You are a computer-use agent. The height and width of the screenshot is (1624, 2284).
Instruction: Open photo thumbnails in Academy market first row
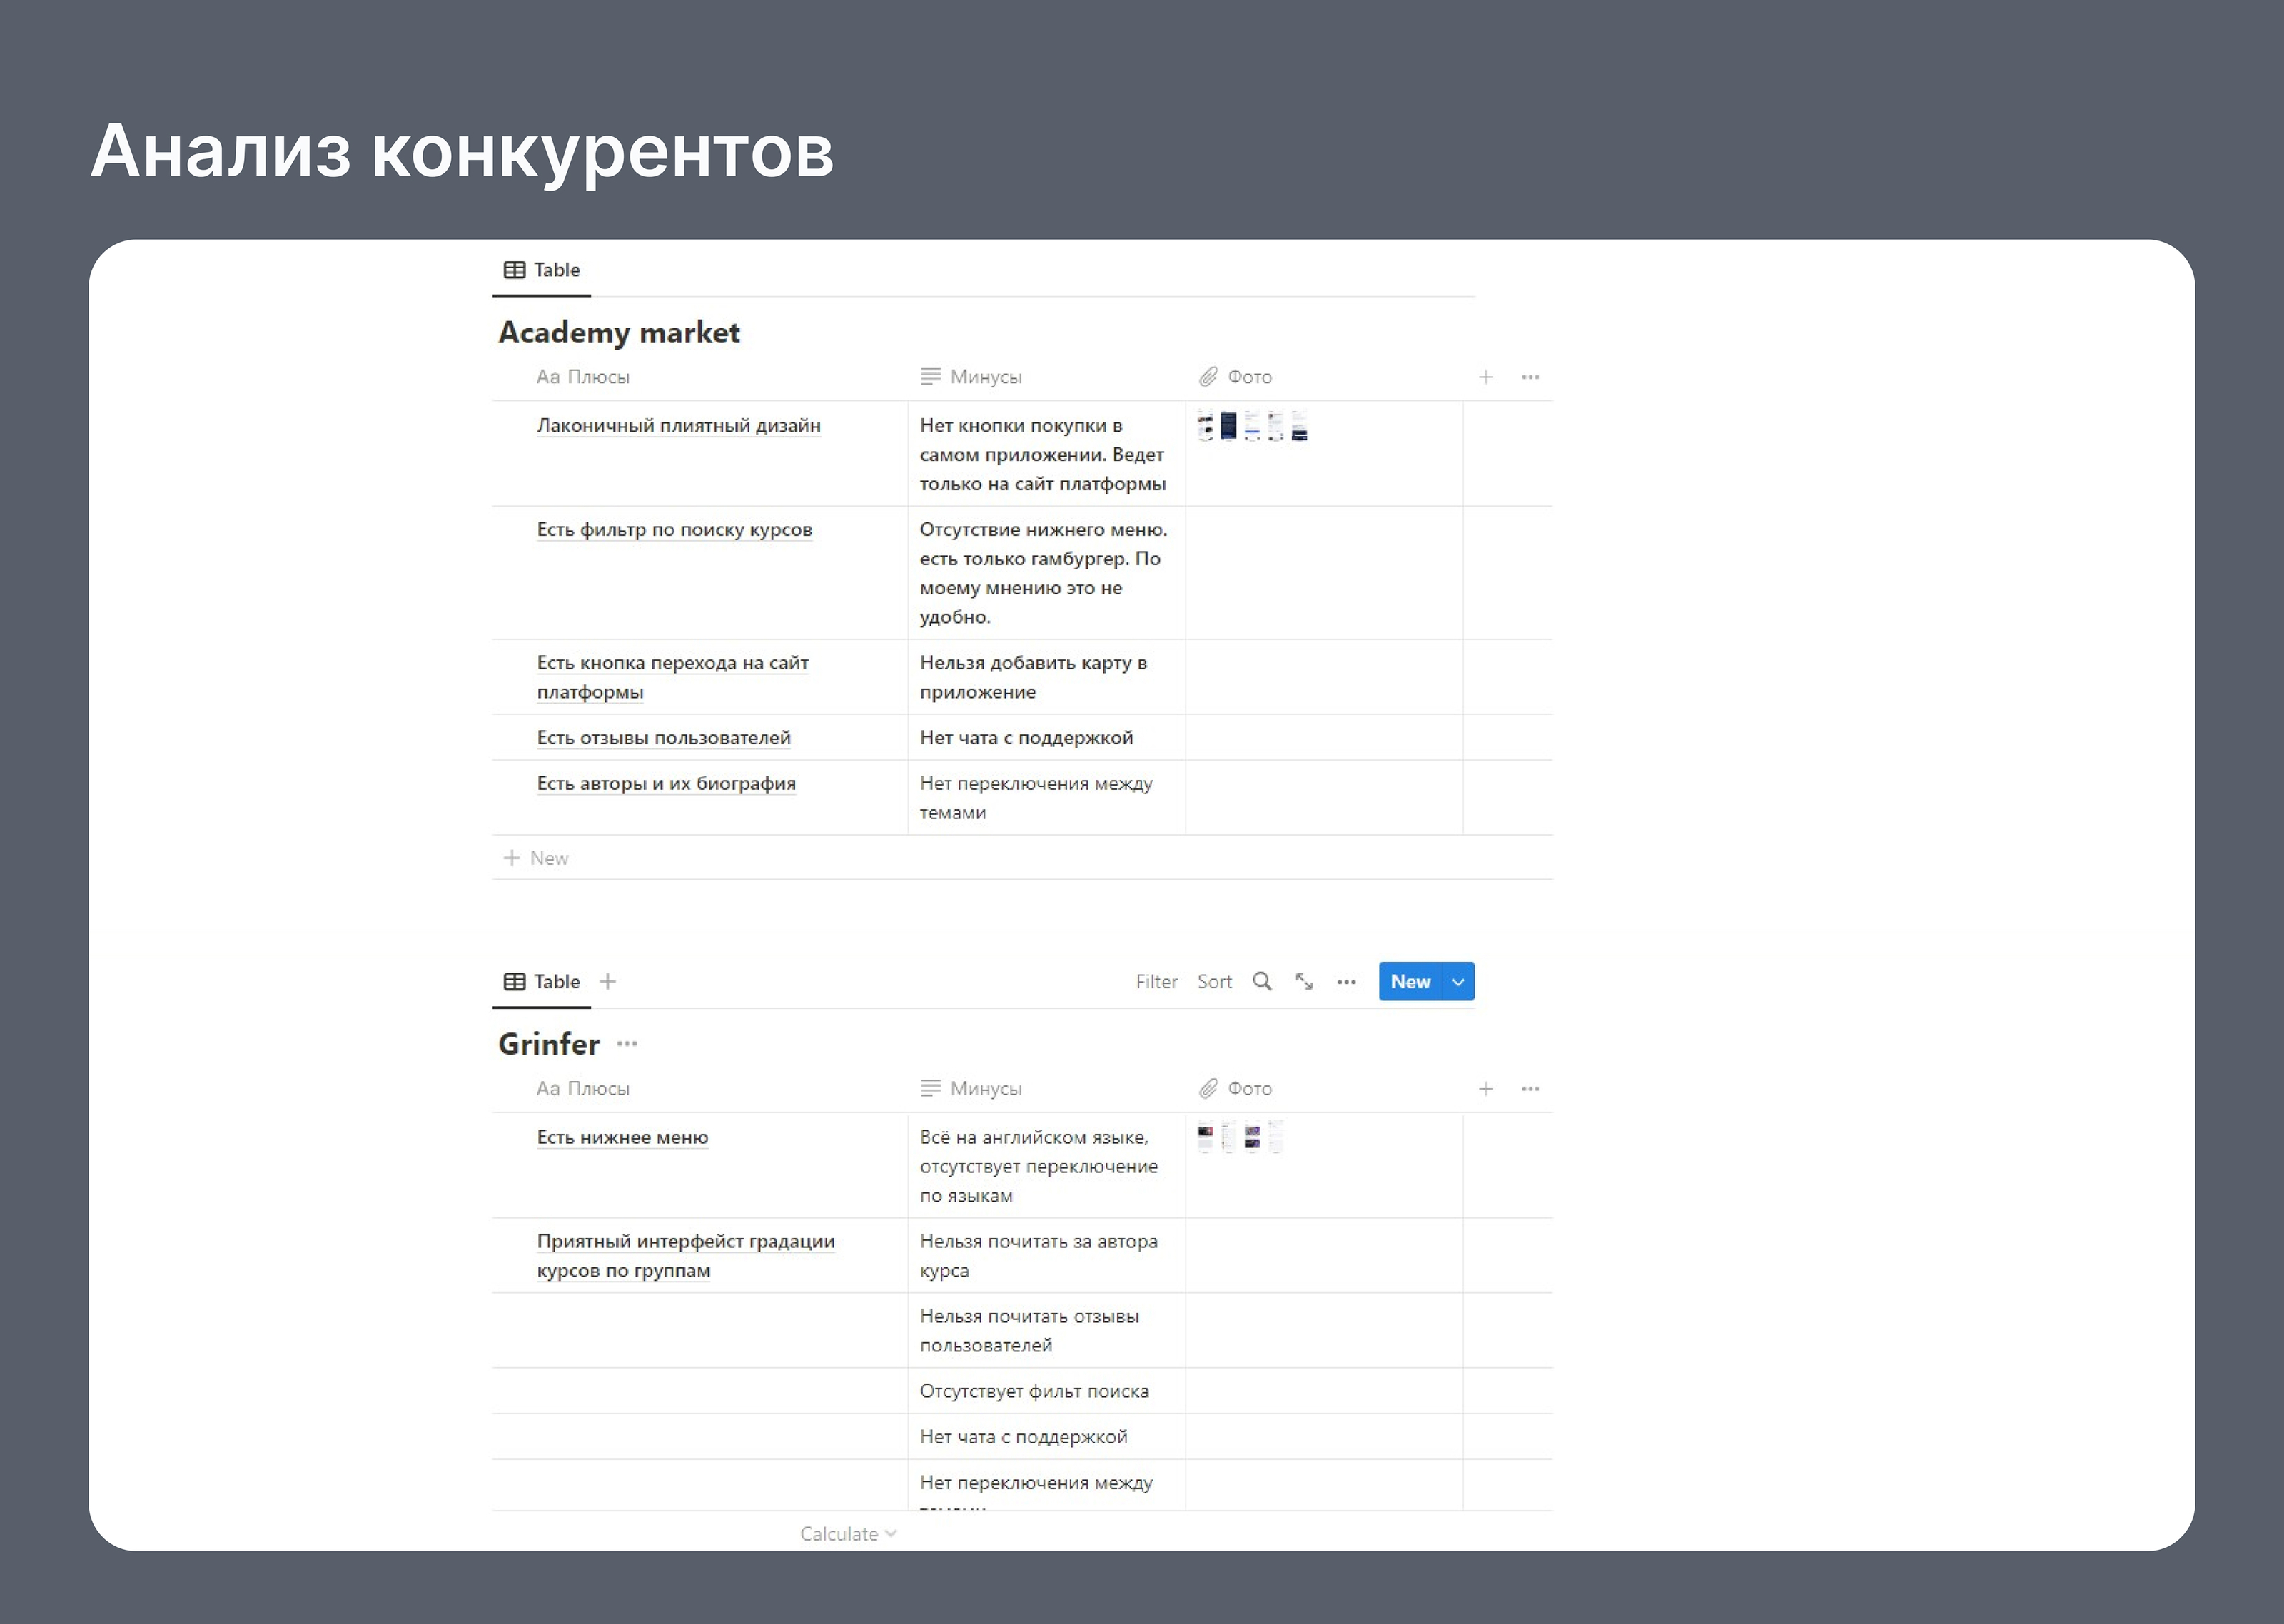pyautogui.click(x=1252, y=426)
